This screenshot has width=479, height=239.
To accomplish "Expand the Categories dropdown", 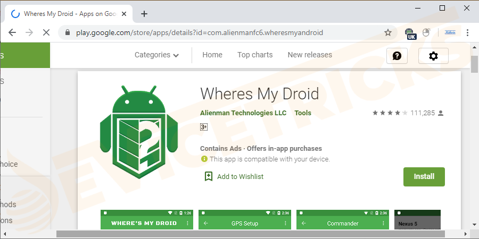I will point(156,55).
